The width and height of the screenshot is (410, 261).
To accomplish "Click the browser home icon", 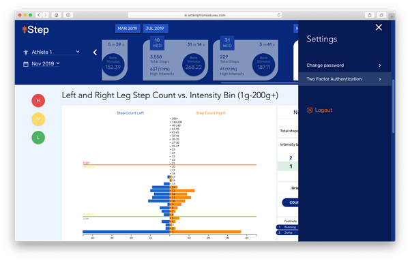I will point(56,15).
